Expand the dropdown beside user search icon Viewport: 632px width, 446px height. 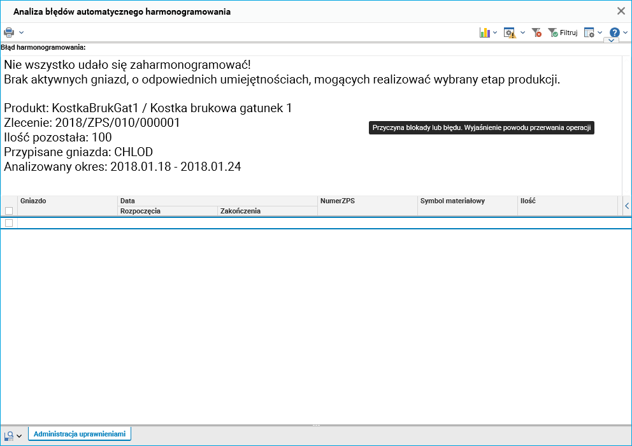(19, 436)
